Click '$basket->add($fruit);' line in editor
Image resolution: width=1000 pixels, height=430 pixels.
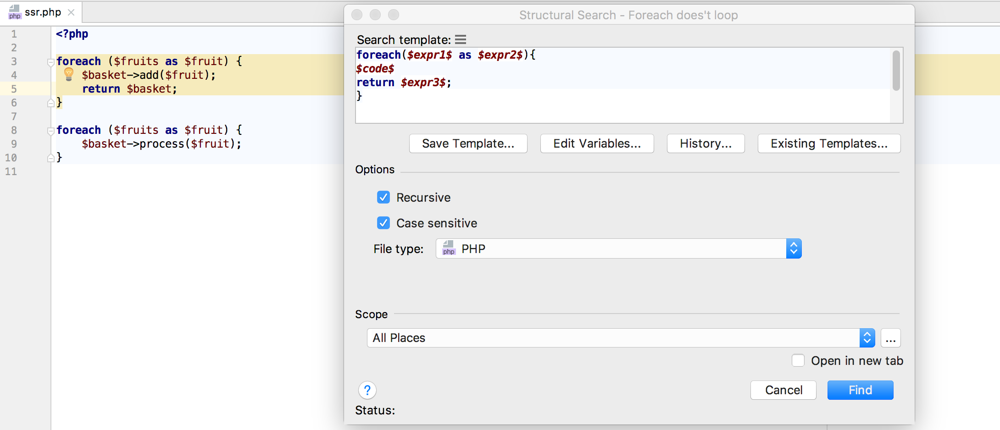[149, 75]
